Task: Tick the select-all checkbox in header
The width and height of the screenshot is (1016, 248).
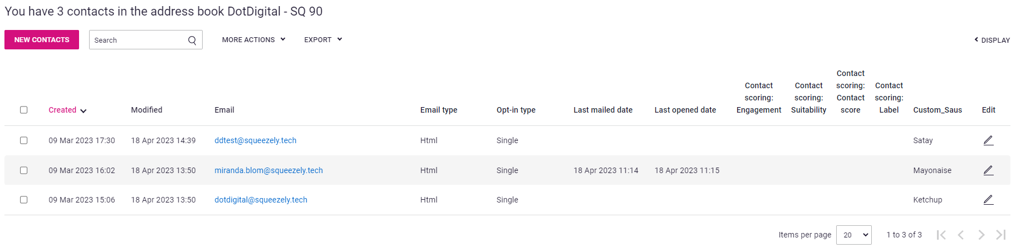Action: [23, 110]
